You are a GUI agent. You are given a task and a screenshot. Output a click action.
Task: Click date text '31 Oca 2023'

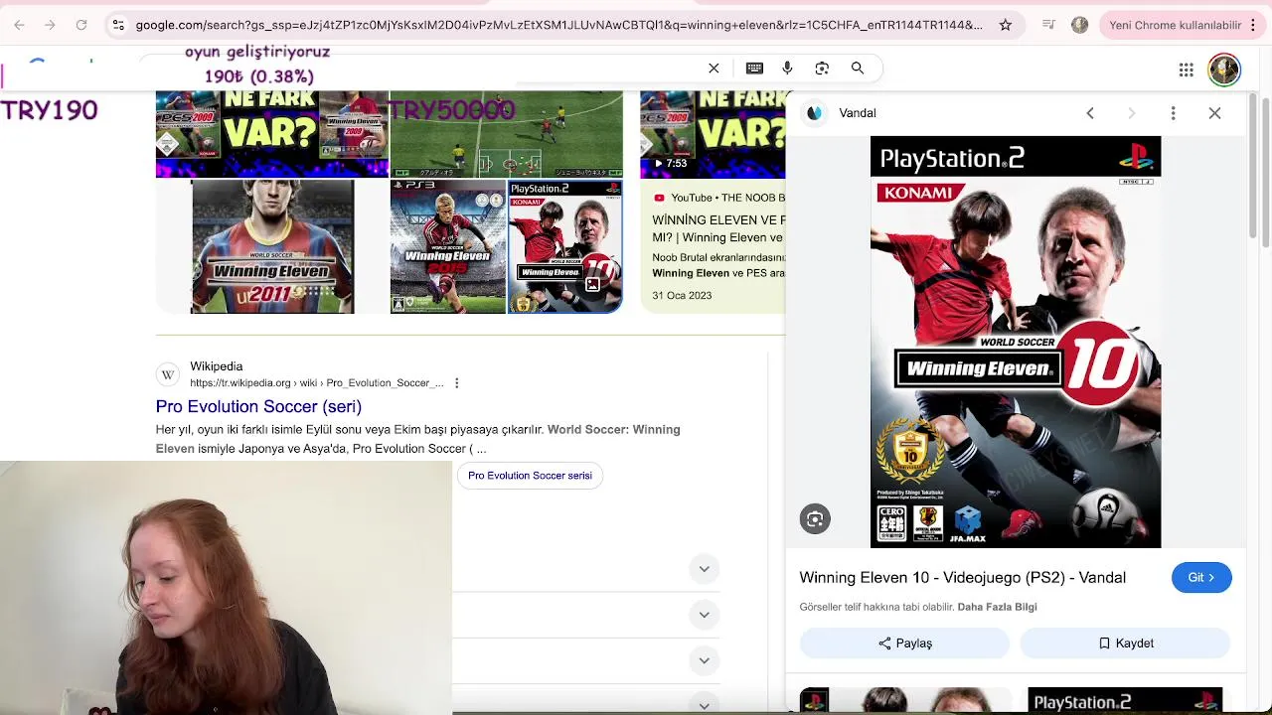[x=682, y=296]
